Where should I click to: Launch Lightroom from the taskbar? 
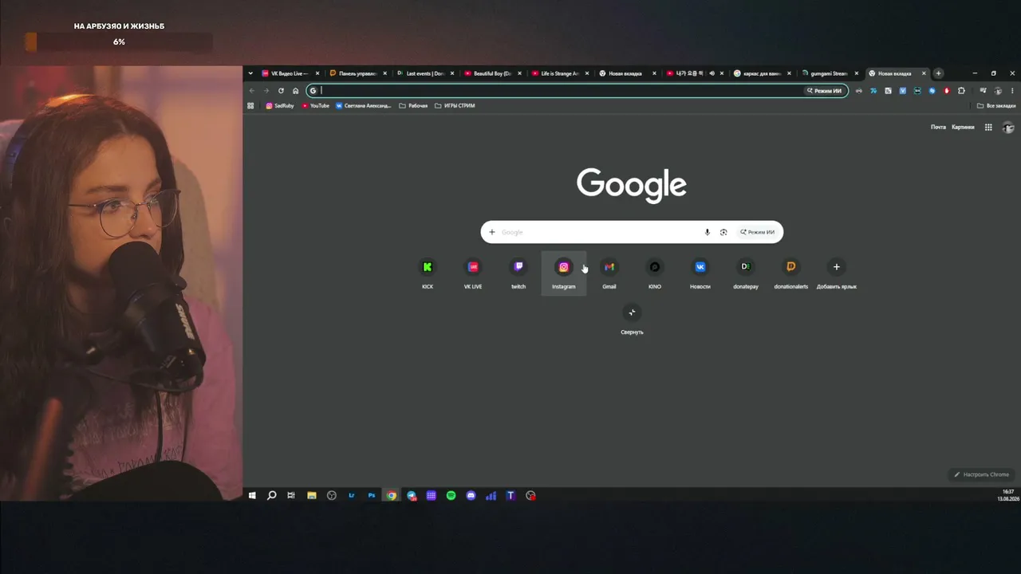tap(352, 496)
